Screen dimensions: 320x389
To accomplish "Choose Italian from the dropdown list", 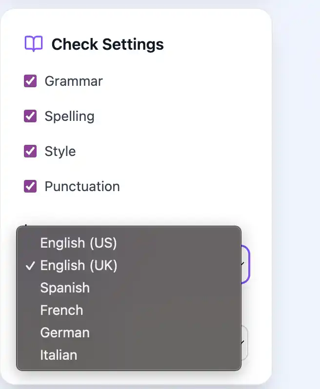I will [59, 355].
